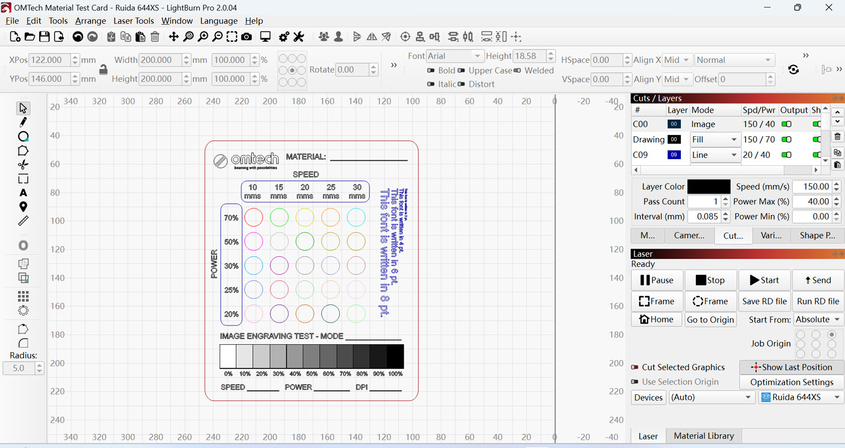
Task: Select the Measure ruler tool
Action: (23, 221)
